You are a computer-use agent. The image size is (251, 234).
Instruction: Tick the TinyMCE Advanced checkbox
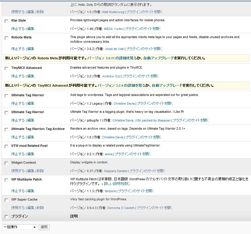pyautogui.click(x=6, y=69)
